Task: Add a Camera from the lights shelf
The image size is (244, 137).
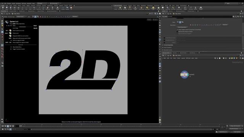Action: (x=116, y=8)
